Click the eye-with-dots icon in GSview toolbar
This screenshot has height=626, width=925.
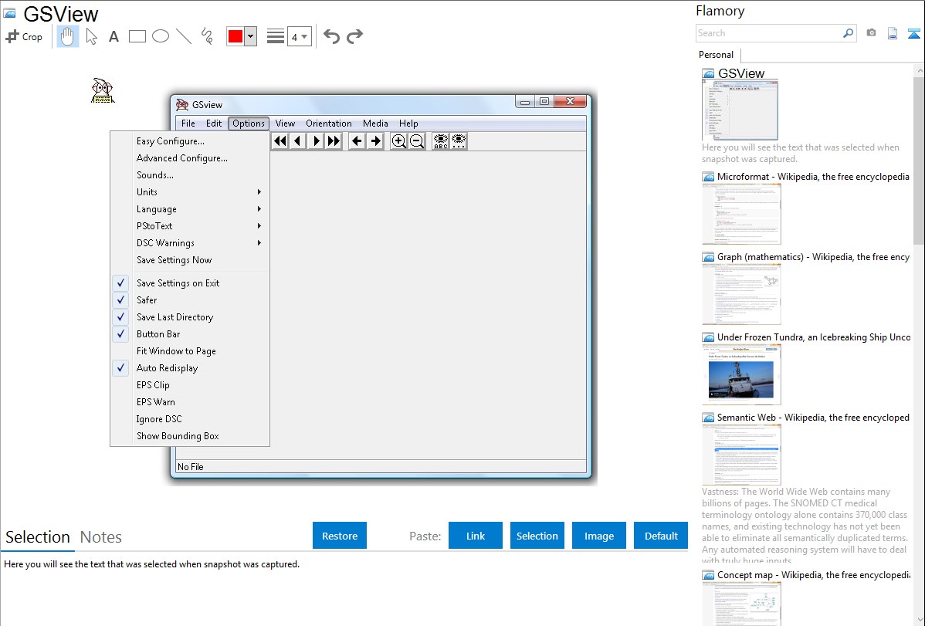point(459,141)
